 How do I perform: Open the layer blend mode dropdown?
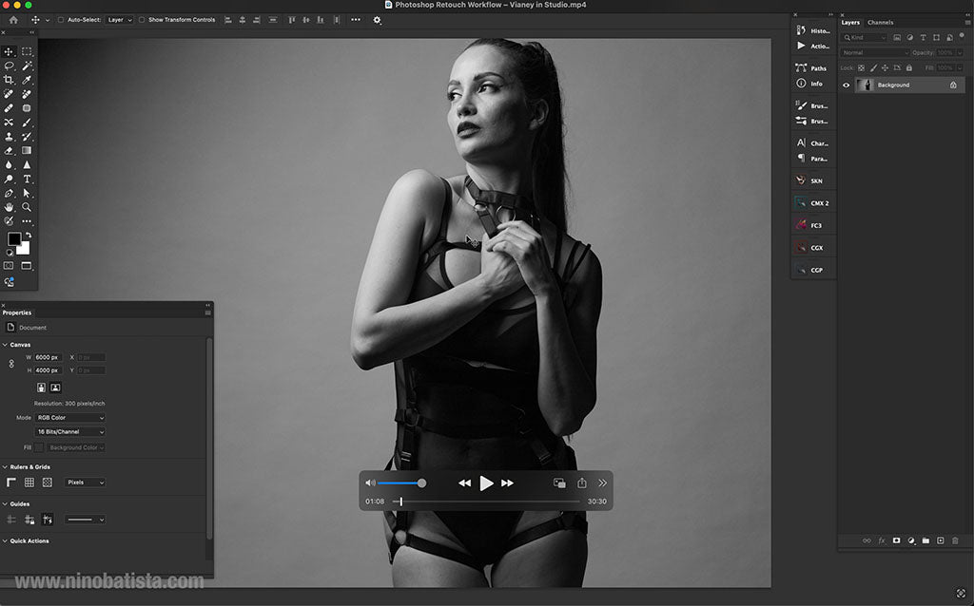(x=872, y=50)
